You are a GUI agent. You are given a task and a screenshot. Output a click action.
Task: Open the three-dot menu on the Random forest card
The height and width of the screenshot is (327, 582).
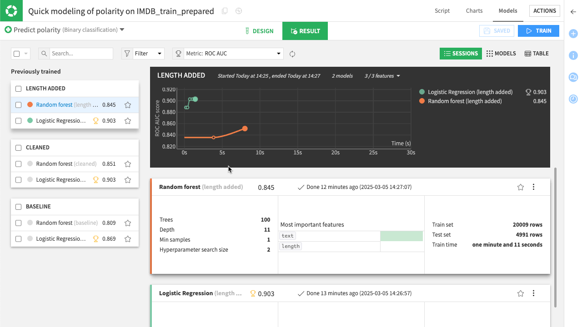click(533, 187)
